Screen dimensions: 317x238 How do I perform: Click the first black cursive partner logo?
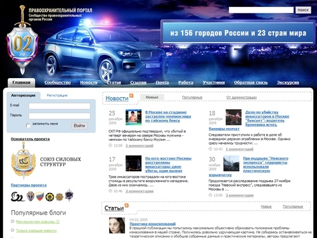[18, 196]
